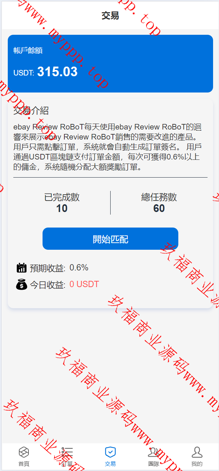
Task: Click the ebay Review RoBoT description paragraph
Action: coord(108,147)
